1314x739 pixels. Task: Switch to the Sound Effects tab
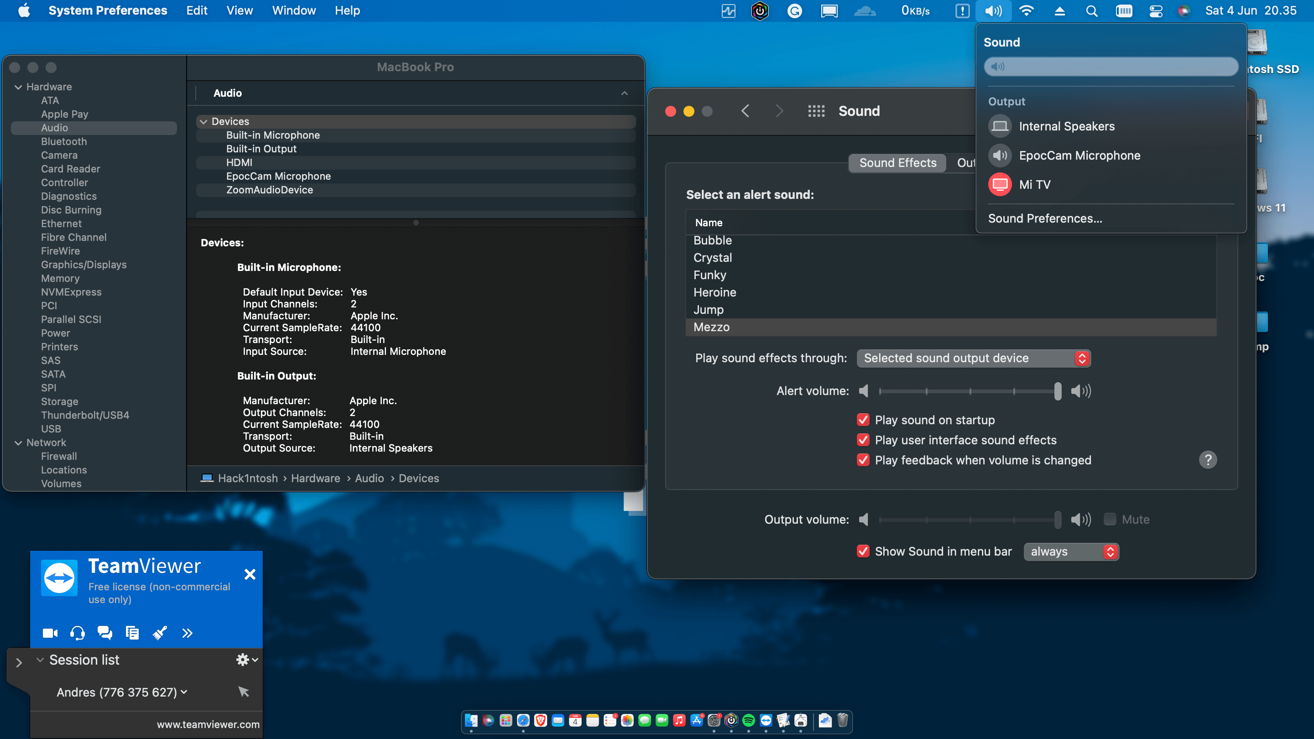pyautogui.click(x=897, y=163)
